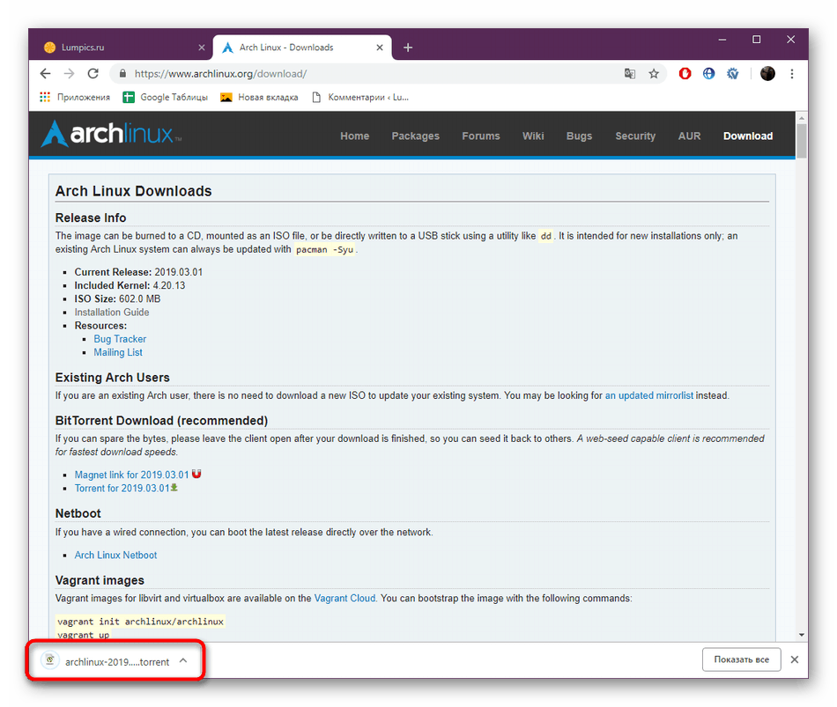Click the padlock site info icon
837x707 pixels.
point(122,74)
